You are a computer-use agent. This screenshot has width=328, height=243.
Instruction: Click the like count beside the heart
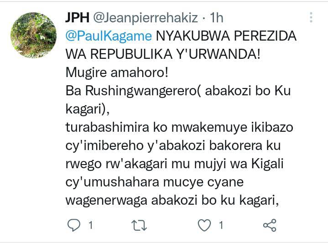click(x=221, y=225)
